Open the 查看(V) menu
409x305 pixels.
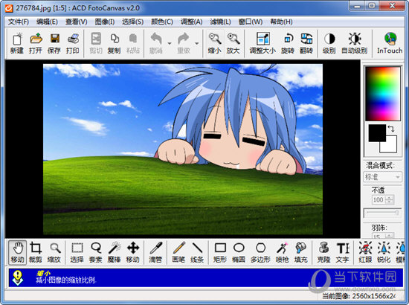pyautogui.click(x=76, y=22)
